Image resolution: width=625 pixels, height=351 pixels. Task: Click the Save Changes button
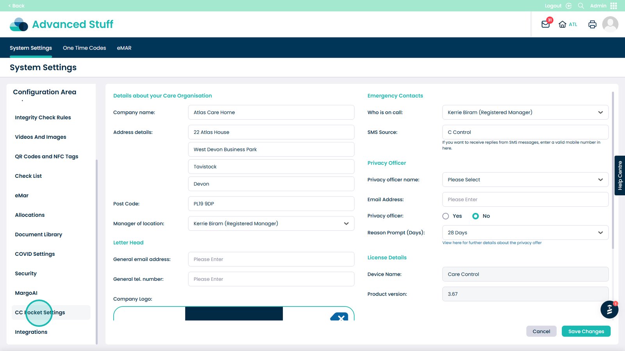586,331
